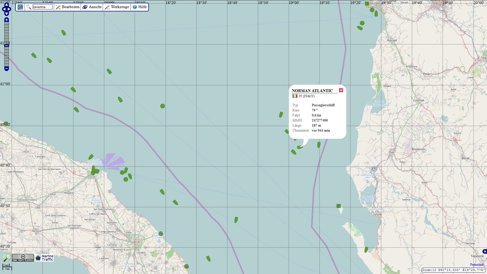Click the magnifier search icon
The image size is (487, 274).
(29, 7)
